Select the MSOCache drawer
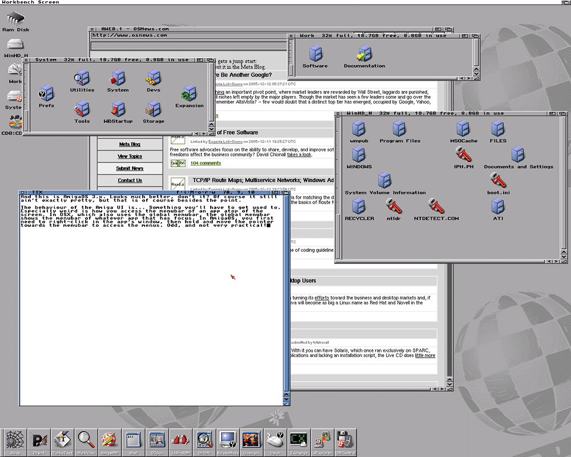571x457 pixels. tap(463, 132)
